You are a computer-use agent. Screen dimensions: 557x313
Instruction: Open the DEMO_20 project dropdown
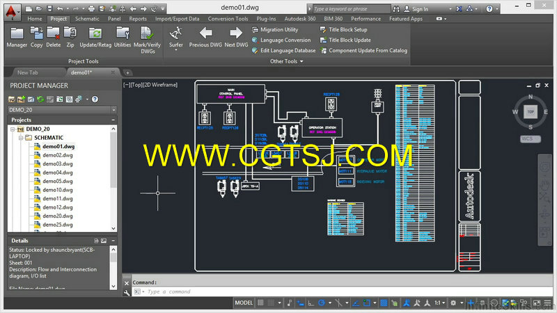tap(113, 110)
